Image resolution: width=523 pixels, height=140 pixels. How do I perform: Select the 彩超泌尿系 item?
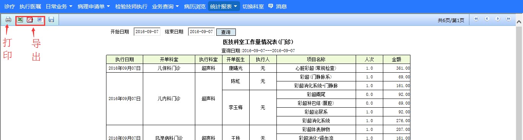pyautogui.click(x=316, y=112)
